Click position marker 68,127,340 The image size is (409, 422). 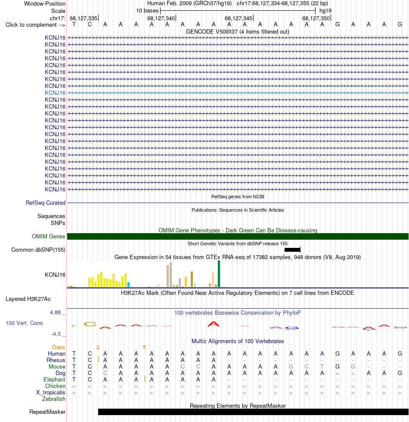161,18
